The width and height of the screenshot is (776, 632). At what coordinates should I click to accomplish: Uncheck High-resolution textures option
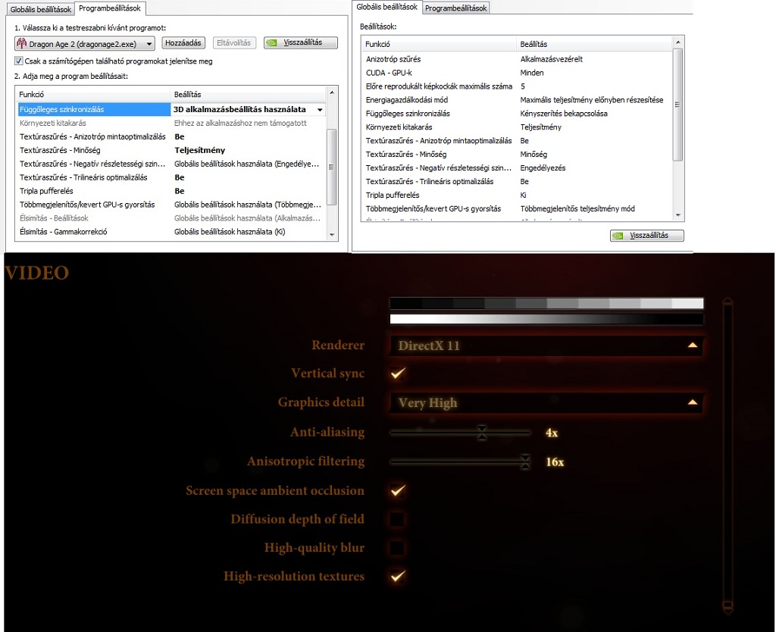coord(397,576)
